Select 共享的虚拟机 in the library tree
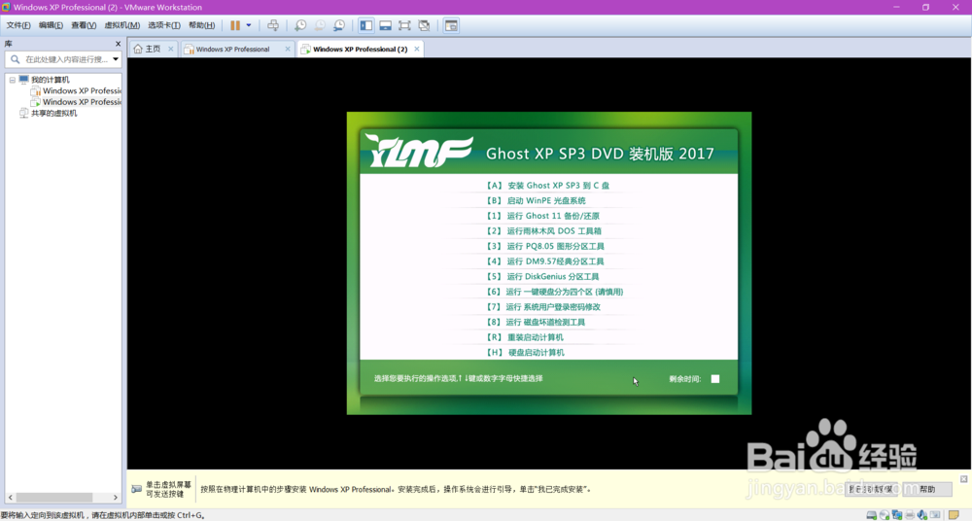The image size is (972, 521). [53, 114]
